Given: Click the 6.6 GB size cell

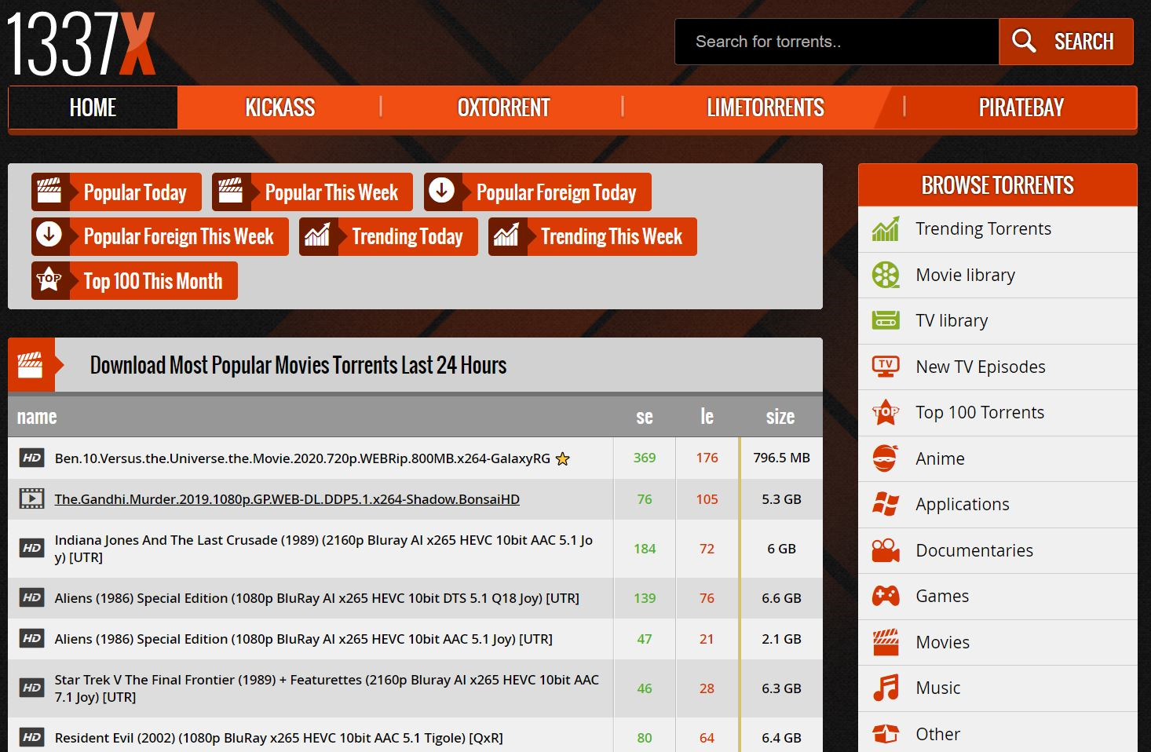Looking at the screenshot, I should [781, 598].
